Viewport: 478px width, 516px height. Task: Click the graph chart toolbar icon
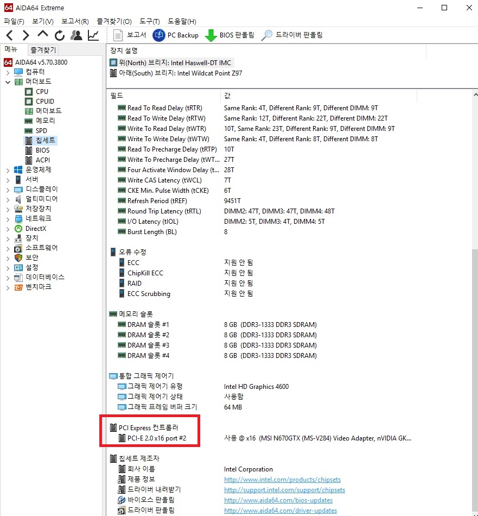tap(93, 35)
